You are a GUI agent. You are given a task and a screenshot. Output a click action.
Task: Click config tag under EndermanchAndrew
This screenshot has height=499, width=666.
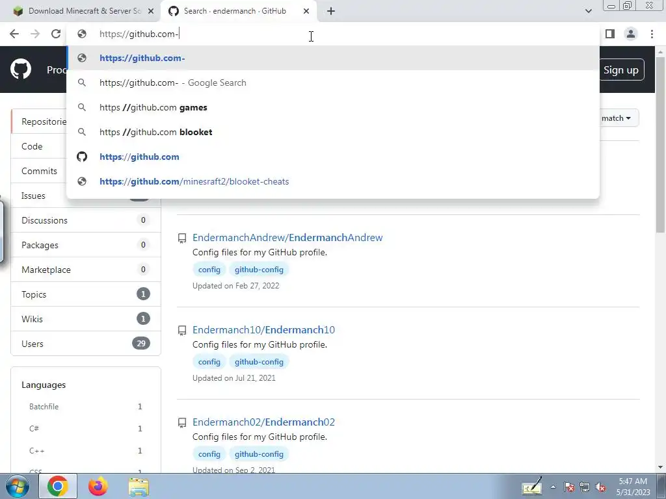(x=209, y=270)
